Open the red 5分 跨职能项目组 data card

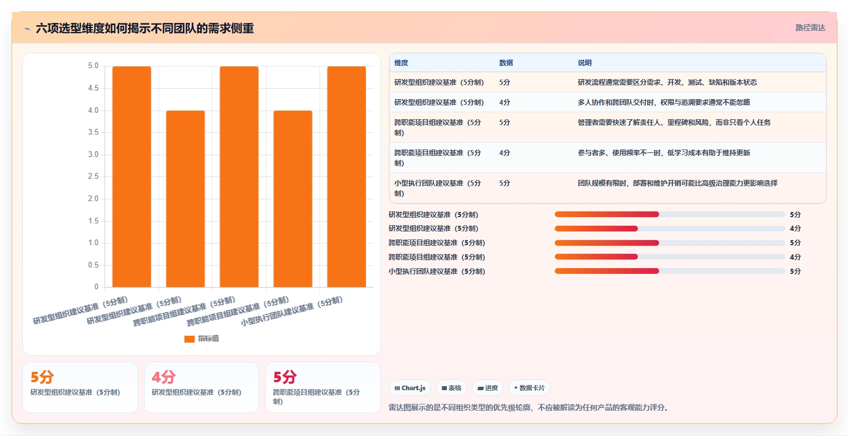(x=323, y=387)
